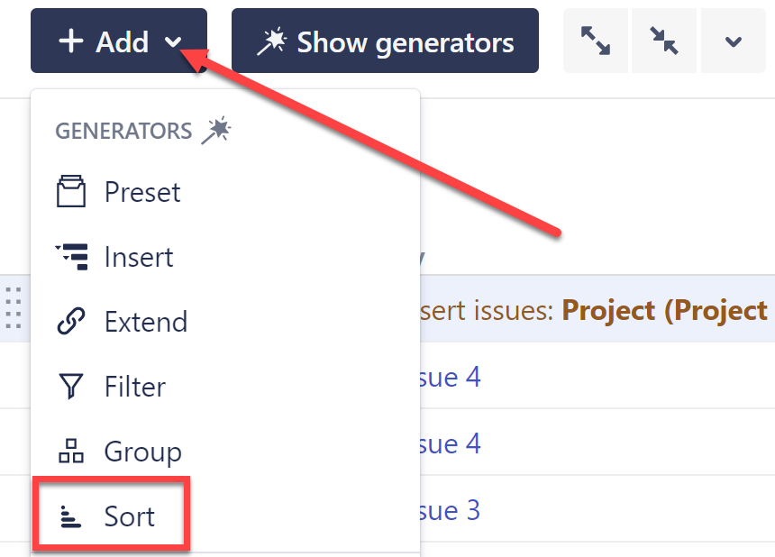Click the collapse all arrows icon

coord(664,41)
